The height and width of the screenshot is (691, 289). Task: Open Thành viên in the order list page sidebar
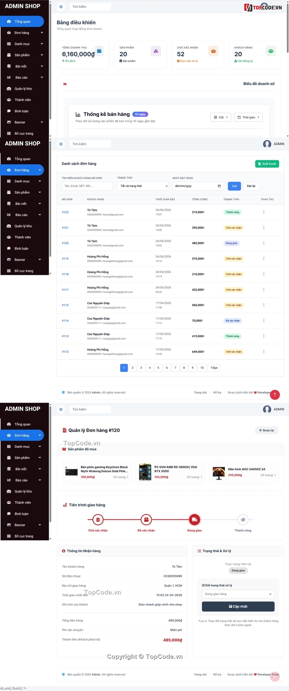pyautogui.click(x=22, y=237)
